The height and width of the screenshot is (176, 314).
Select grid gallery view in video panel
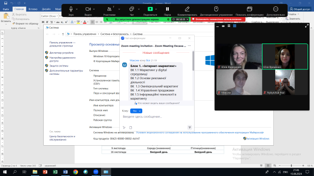[235, 26]
